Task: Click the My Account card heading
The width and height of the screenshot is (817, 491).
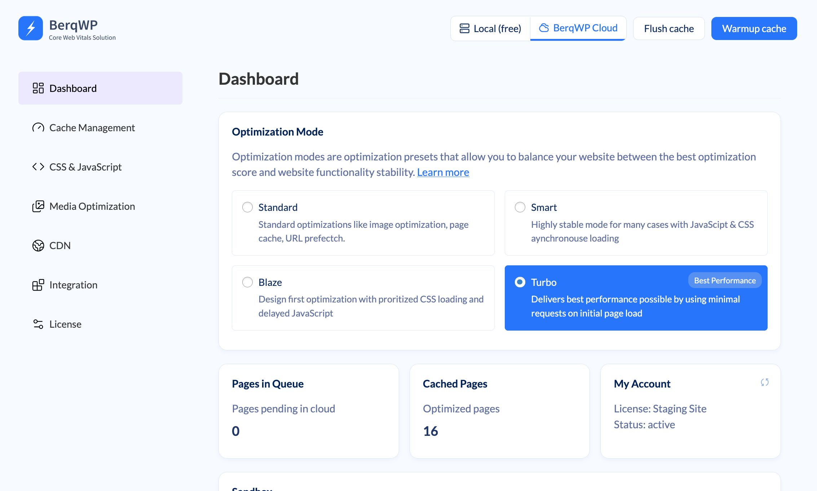Action: point(642,384)
